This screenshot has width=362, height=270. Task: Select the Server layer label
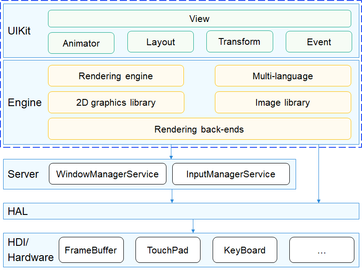coord(23,174)
